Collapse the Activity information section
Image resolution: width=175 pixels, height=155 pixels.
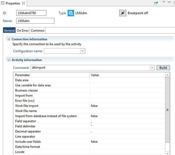click(9, 60)
